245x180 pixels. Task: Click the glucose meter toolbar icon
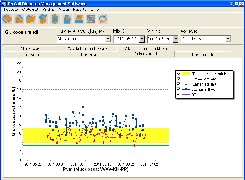tap(55, 19)
